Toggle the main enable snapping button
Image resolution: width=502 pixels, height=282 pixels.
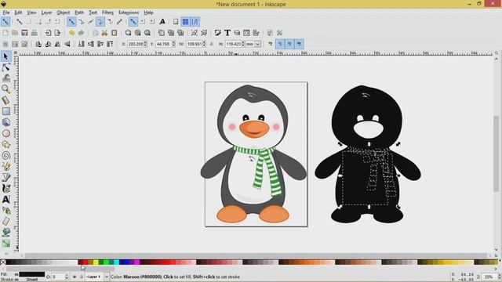[5, 21]
